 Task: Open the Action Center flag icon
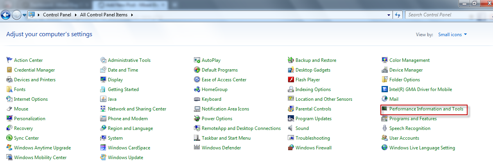(x=10, y=60)
